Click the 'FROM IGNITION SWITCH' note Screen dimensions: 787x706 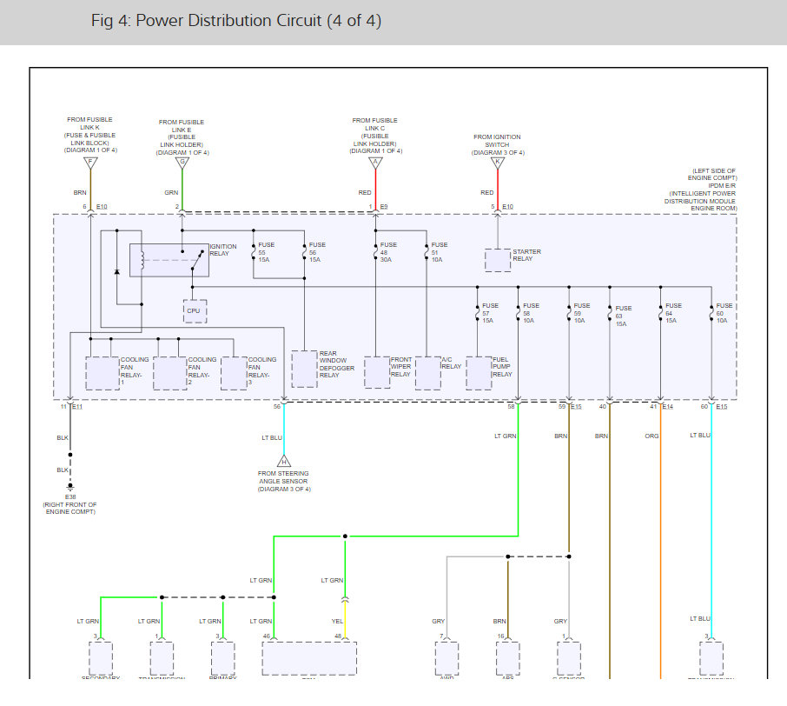tap(498, 144)
